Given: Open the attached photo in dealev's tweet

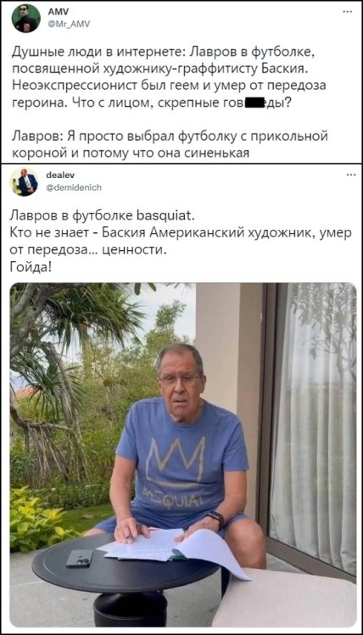Looking at the screenshot, I should pyautogui.click(x=183, y=455).
